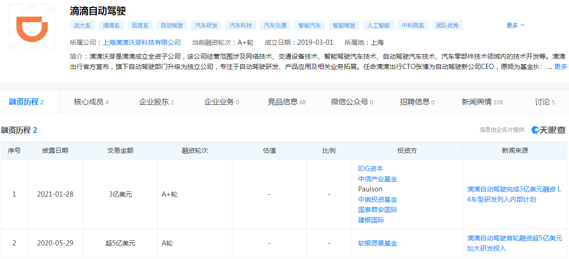Choose the 智能汽车 tag
The image size is (569, 259).
[310, 26]
